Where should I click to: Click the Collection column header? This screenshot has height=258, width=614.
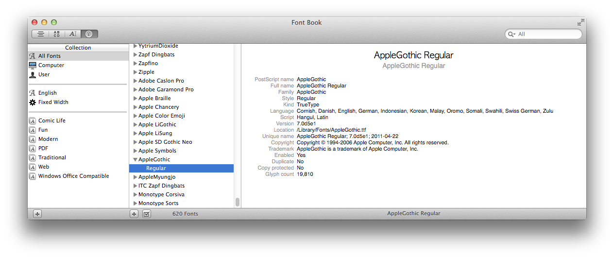(78, 48)
